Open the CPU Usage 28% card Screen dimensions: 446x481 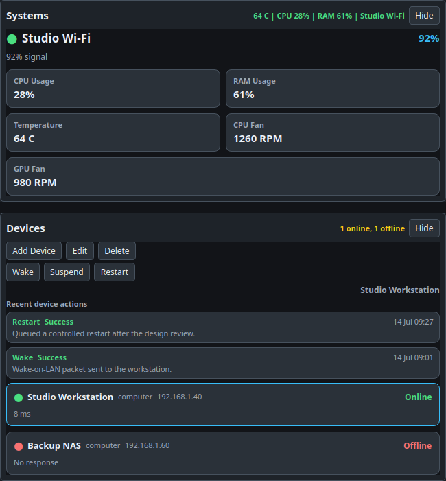click(x=113, y=89)
